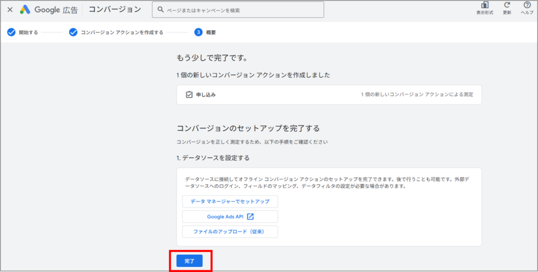This screenshot has height=272, width=538.
Task: Return to コンバージョン アクションを作成する step
Action: point(122,32)
